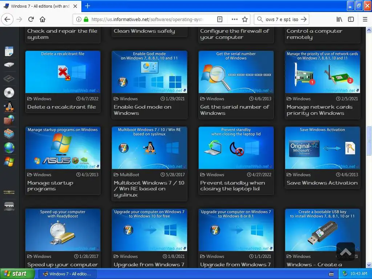
Task: Open the Firefox hamburger menu
Action: 365,19
